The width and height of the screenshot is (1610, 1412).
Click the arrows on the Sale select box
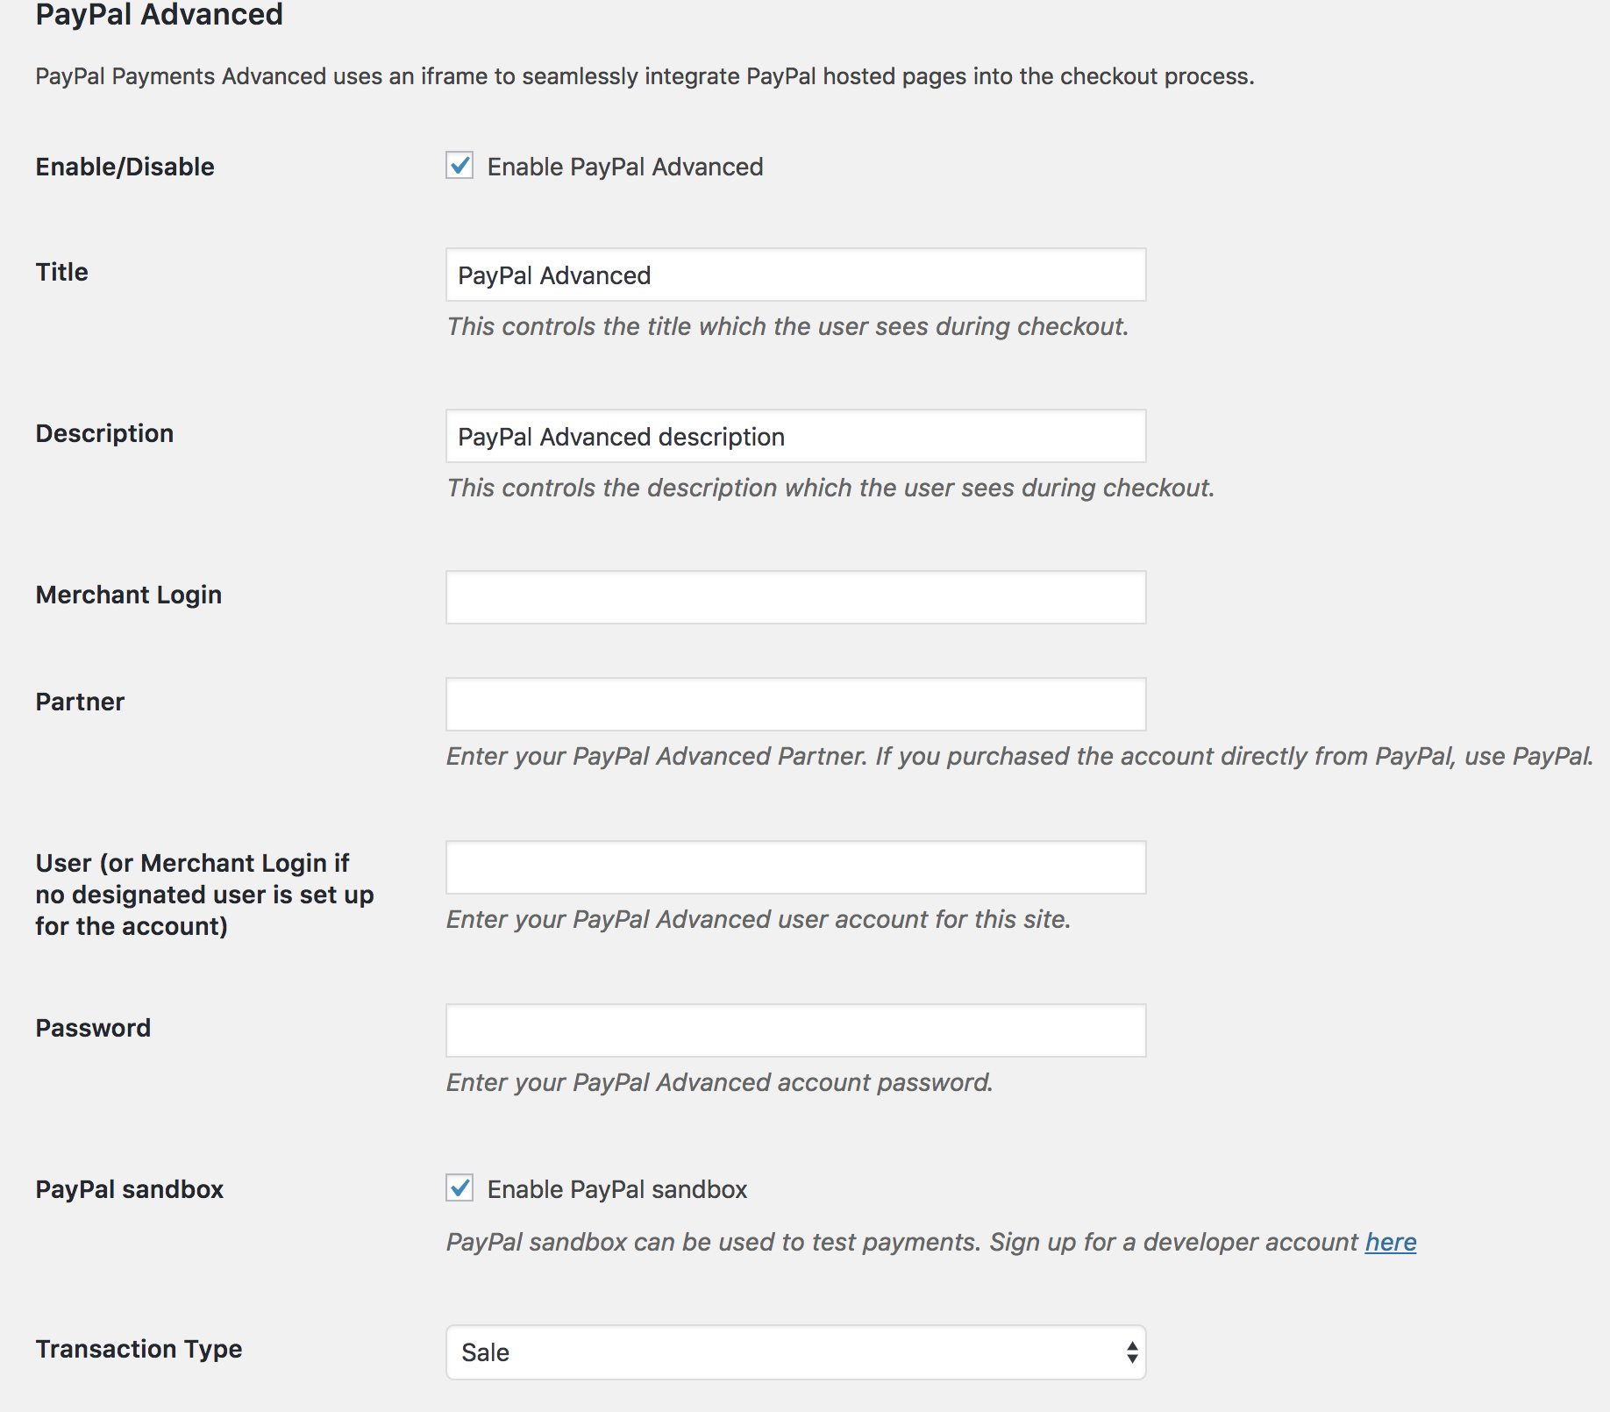tap(1132, 1351)
